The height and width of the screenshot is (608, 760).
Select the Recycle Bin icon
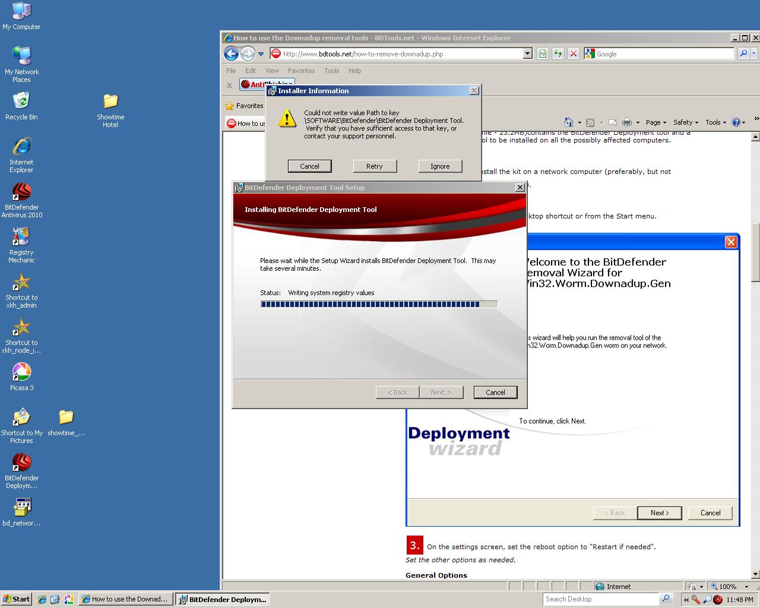coord(21,106)
